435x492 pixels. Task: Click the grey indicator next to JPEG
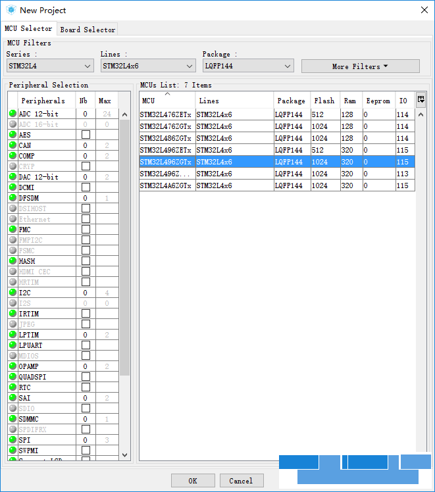[13, 324]
